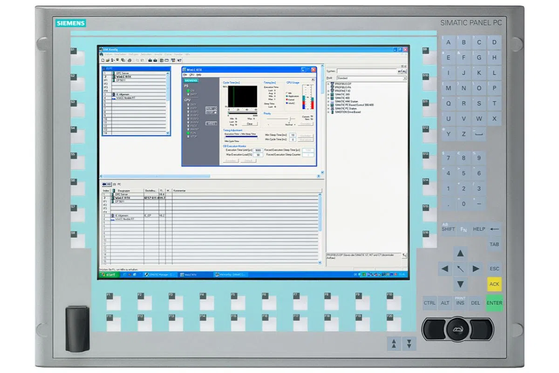This screenshot has height=373, width=559.
Task: Click the Open project icon in HW Konfig toolbar
Action: pos(108,60)
